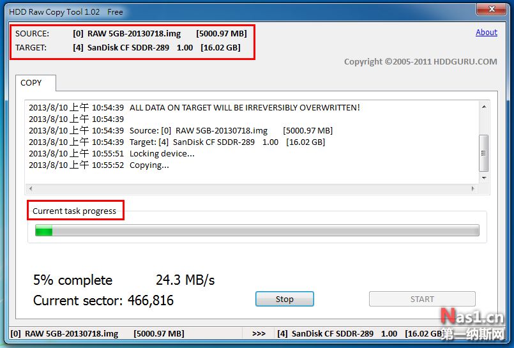Click the 'Current sector: 466,816' text

[x=103, y=300]
